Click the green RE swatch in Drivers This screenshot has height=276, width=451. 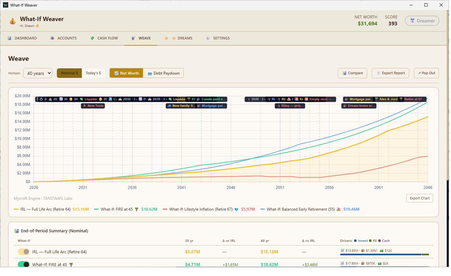tap(370, 241)
